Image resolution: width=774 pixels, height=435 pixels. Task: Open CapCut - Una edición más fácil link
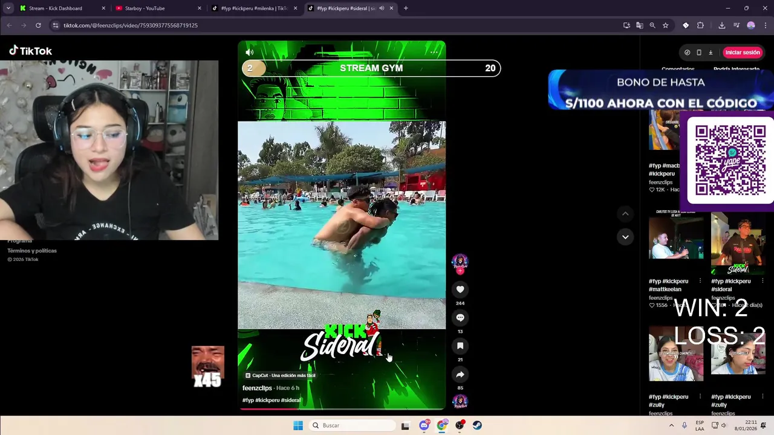(x=280, y=375)
